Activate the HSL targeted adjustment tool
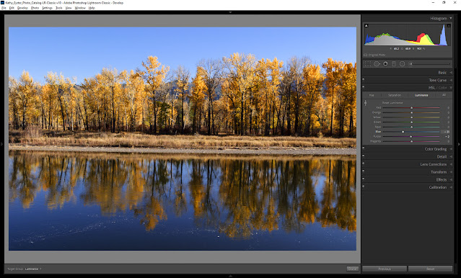Image resolution: width=461 pixels, height=278 pixels. coord(366,103)
